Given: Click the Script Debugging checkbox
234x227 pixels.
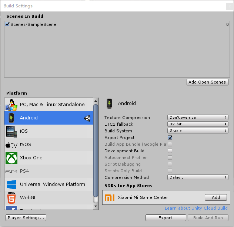Looking at the screenshot, I should 170,164.
